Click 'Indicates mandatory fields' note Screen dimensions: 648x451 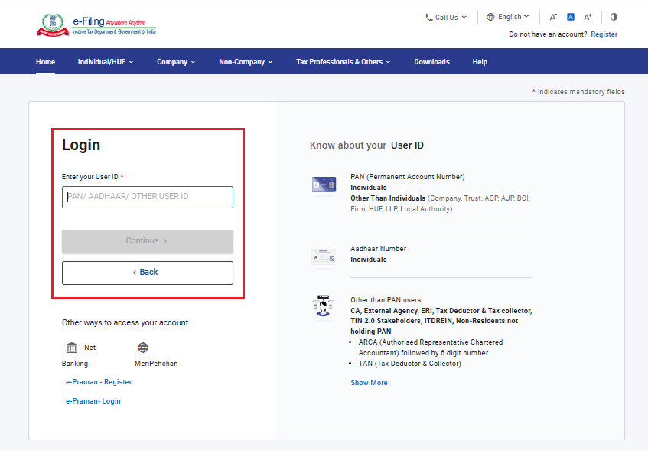[x=581, y=92]
